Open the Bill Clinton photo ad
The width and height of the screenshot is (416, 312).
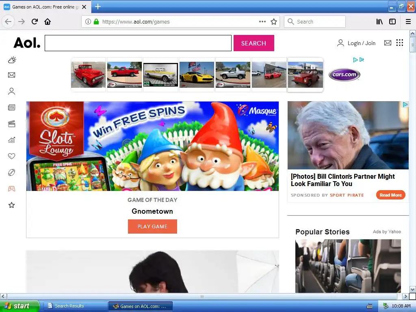point(348,135)
